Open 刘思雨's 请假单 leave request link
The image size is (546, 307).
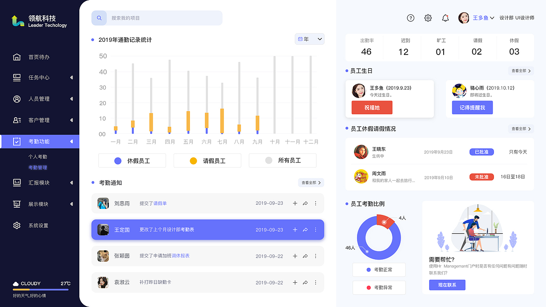click(x=159, y=203)
